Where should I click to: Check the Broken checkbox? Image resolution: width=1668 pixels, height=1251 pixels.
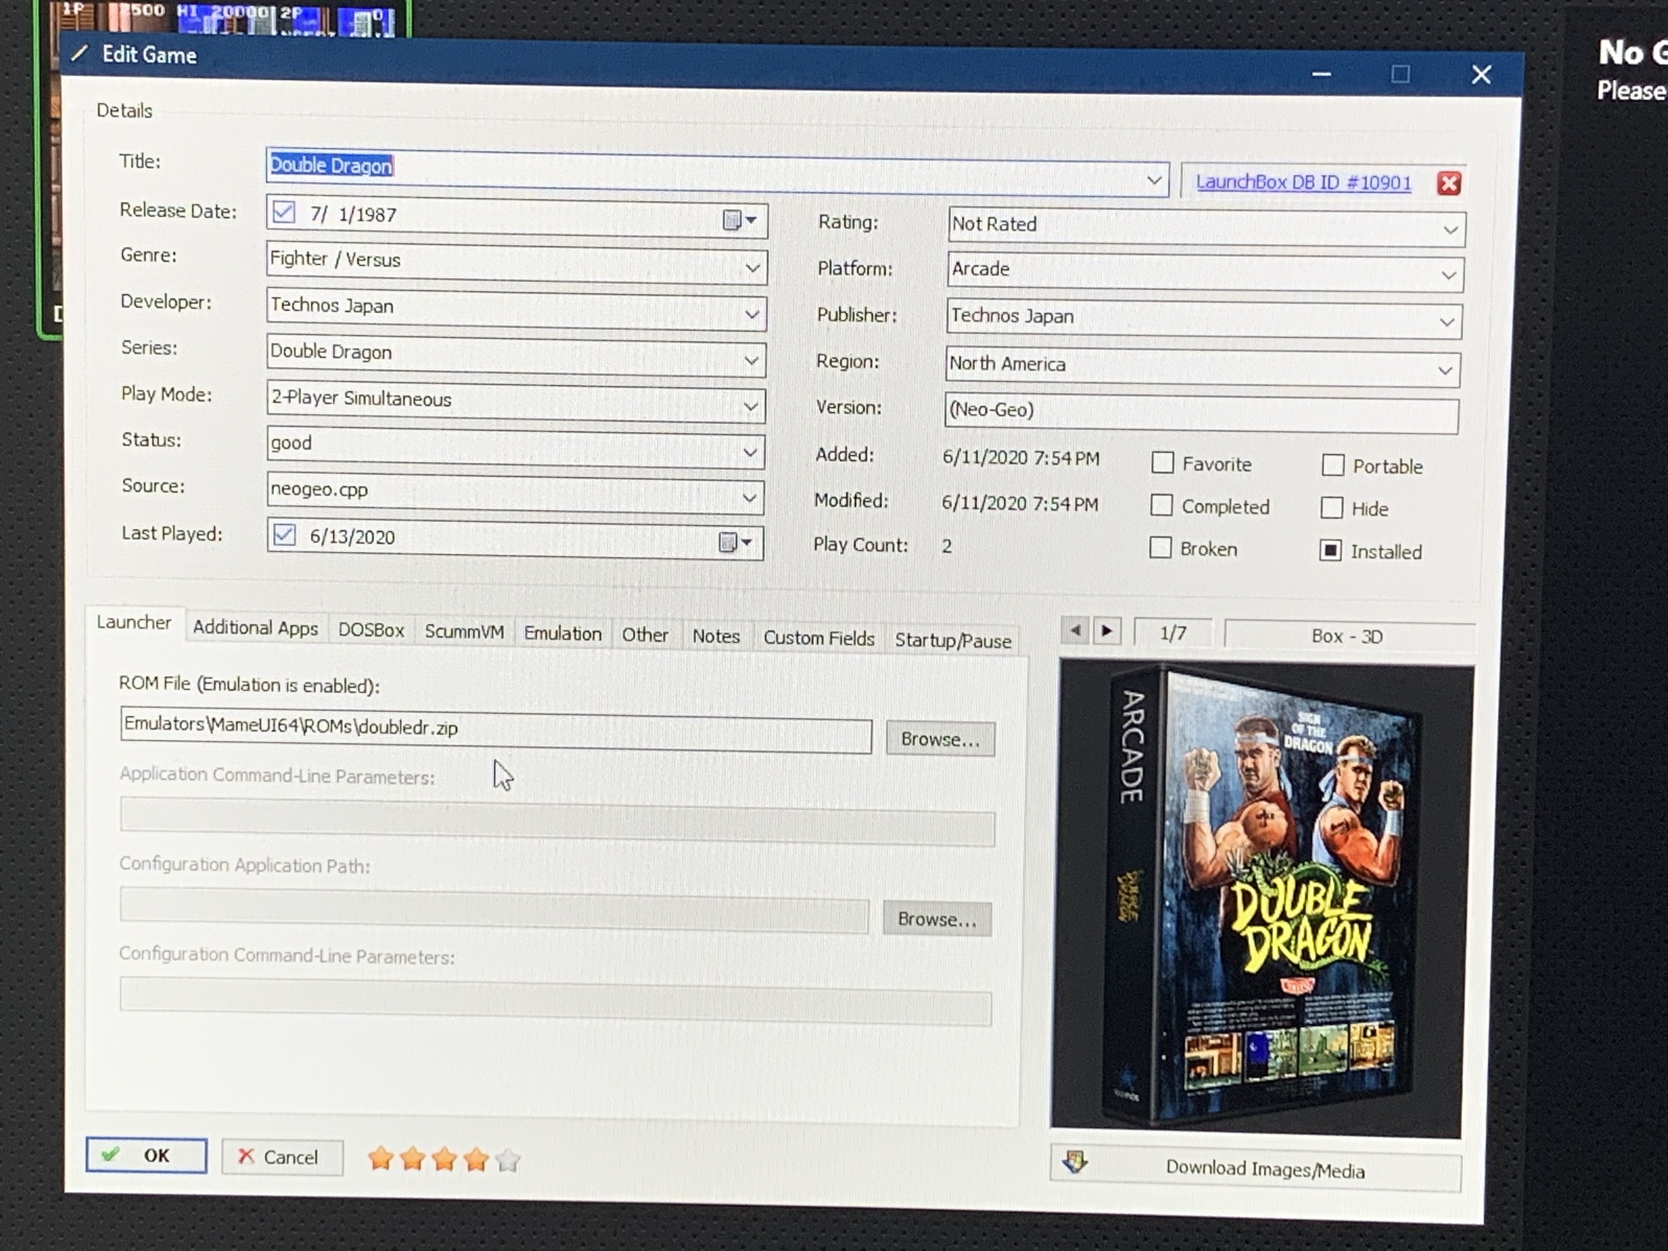coord(1160,547)
